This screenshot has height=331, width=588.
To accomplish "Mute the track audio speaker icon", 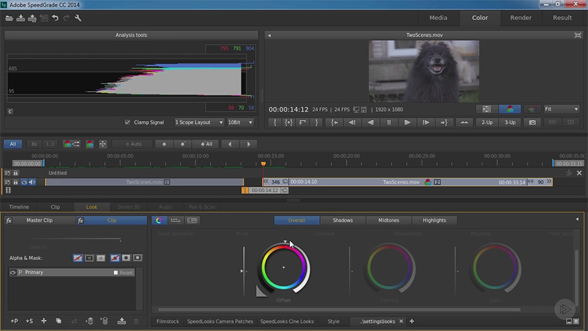I will 32,182.
